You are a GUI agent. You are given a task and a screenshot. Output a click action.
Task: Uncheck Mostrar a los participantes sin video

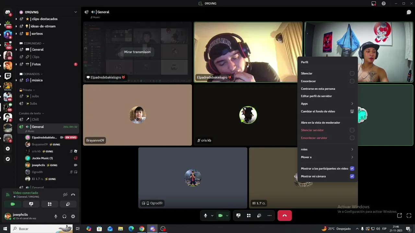(352, 169)
